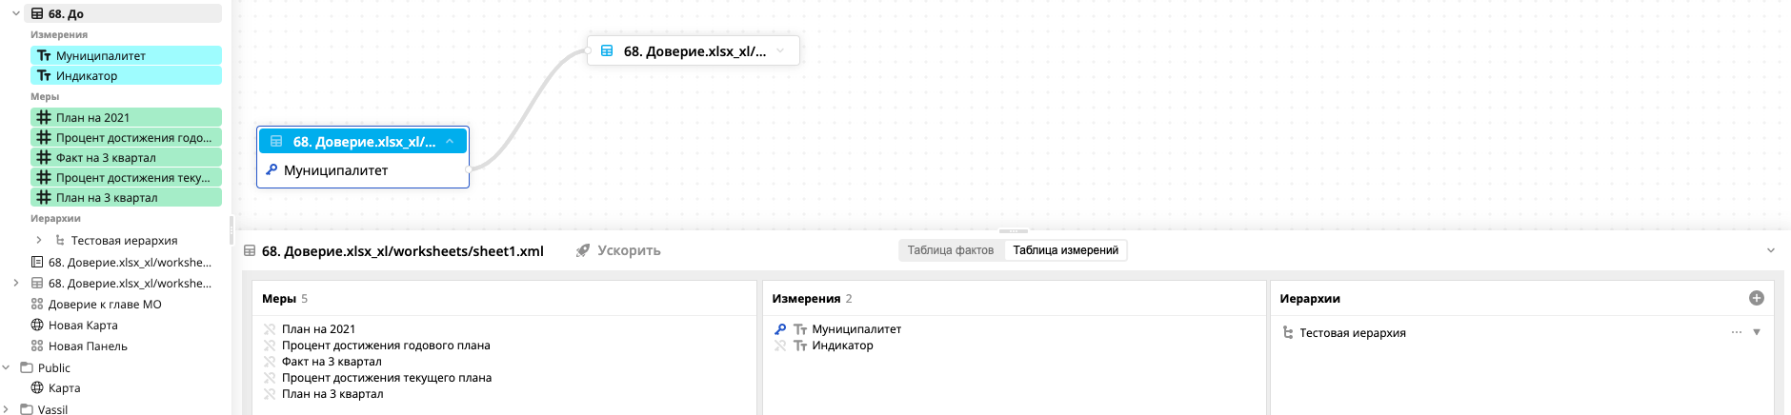The height and width of the screenshot is (415, 1791).
Task: Click the Public folder icon
Action: pyautogui.click(x=27, y=367)
